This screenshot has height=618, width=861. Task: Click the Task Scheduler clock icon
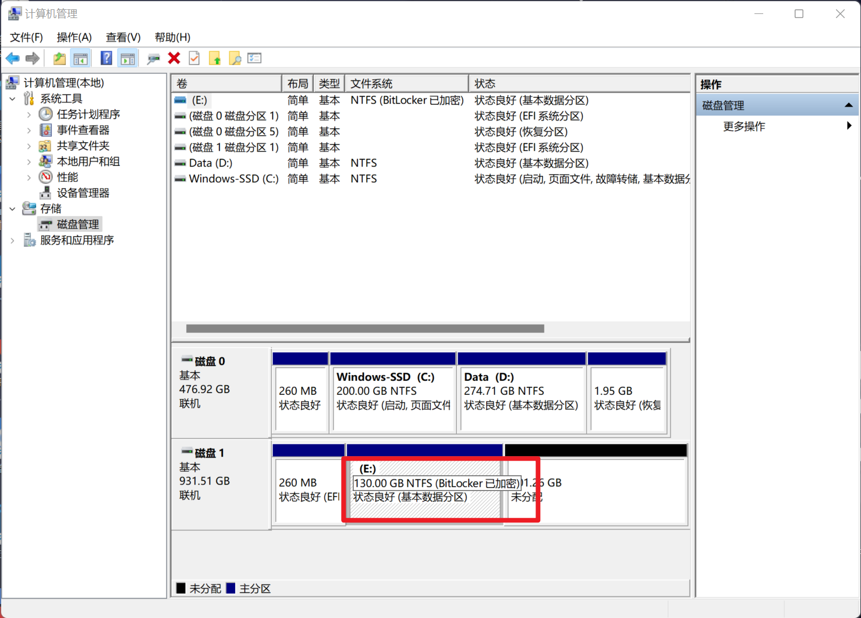click(45, 114)
